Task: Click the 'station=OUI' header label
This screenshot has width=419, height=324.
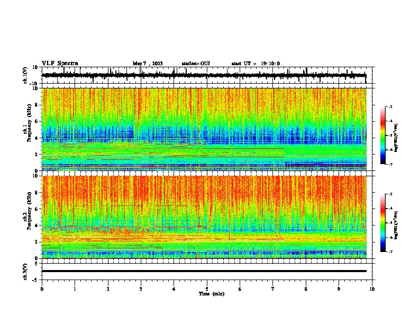Action: [196, 64]
